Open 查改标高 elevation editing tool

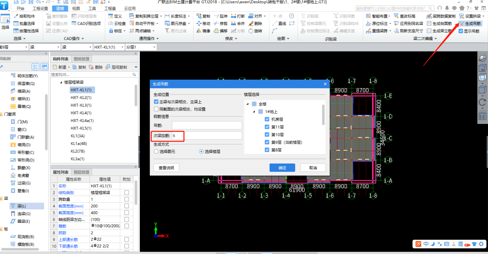point(405,16)
